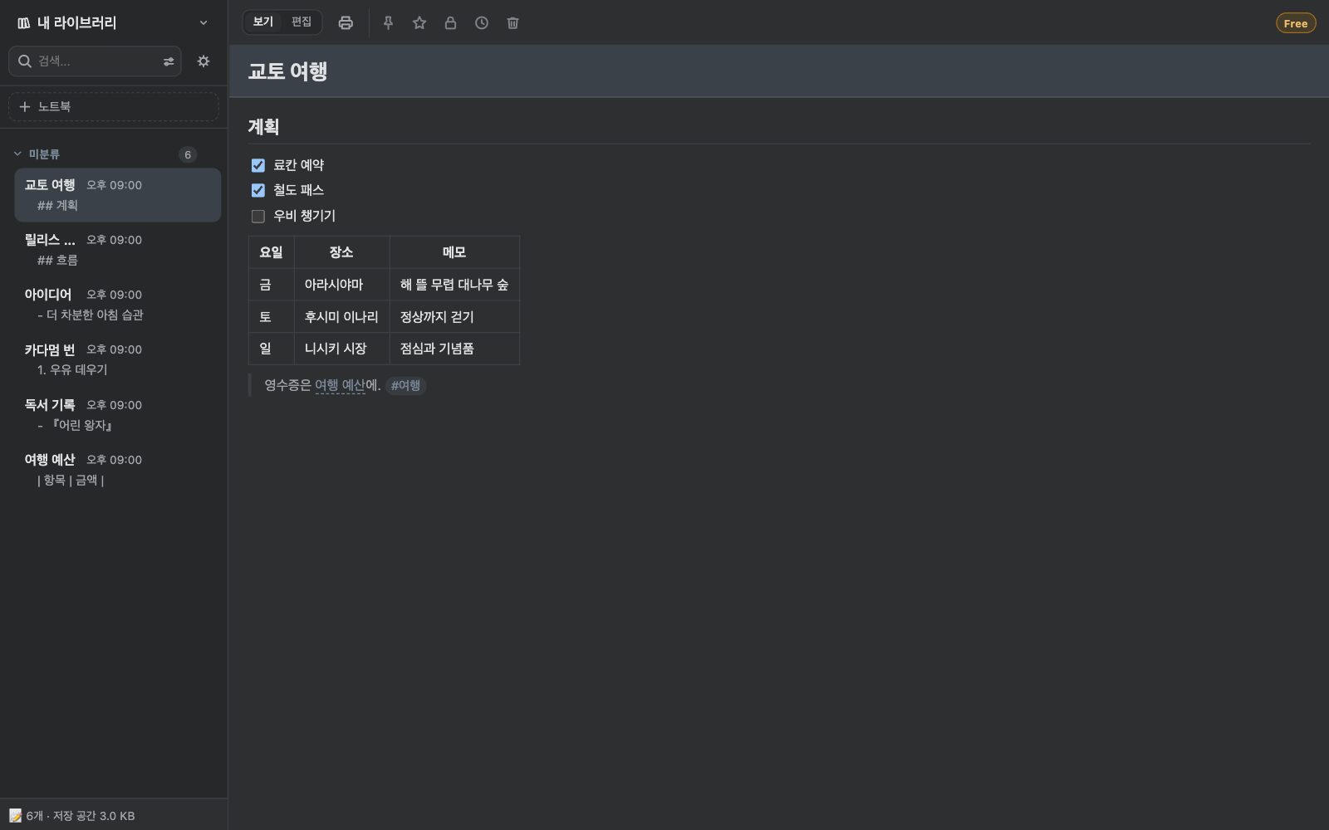Open the 독서 기록 note

(118, 415)
